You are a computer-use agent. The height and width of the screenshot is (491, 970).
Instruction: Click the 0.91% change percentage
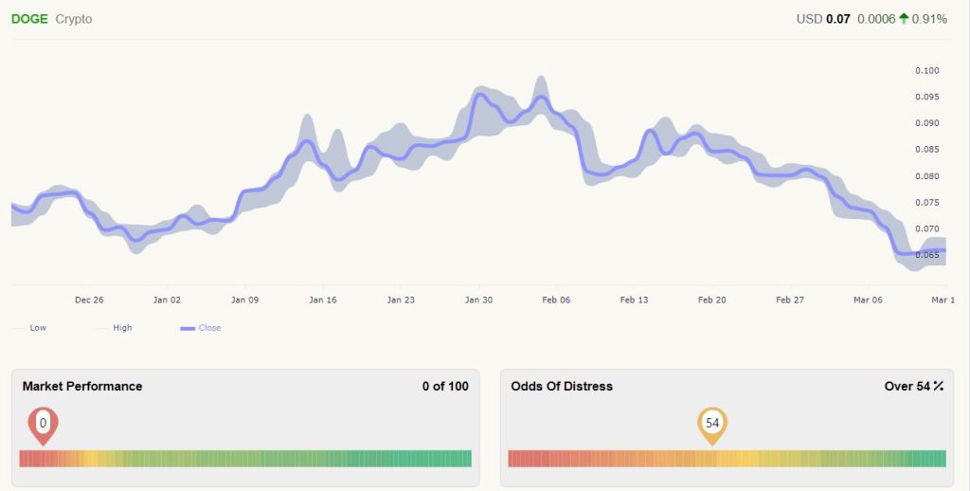(929, 19)
